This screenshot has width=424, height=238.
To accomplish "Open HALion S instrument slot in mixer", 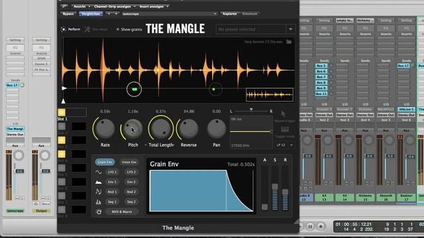I will click(x=406, y=109).
